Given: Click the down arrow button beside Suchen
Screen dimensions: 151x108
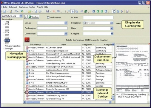Looking at the screenshot, I should pyautogui.click(x=26, y=17).
